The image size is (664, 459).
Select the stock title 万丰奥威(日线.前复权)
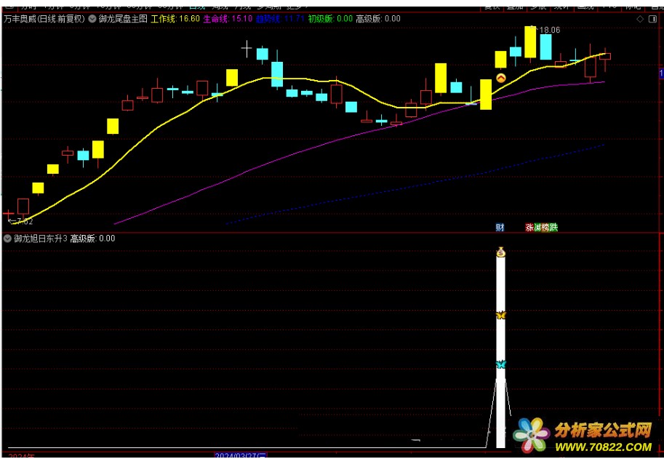click(44, 19)
